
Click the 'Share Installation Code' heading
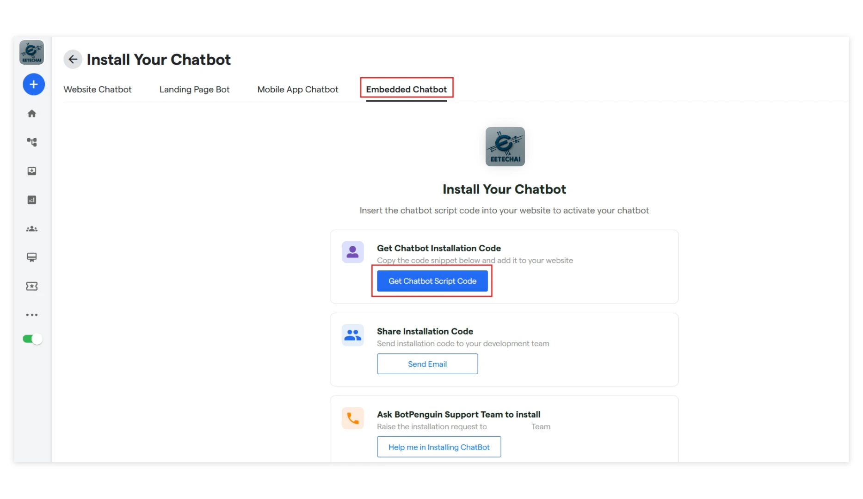[425, 331]
